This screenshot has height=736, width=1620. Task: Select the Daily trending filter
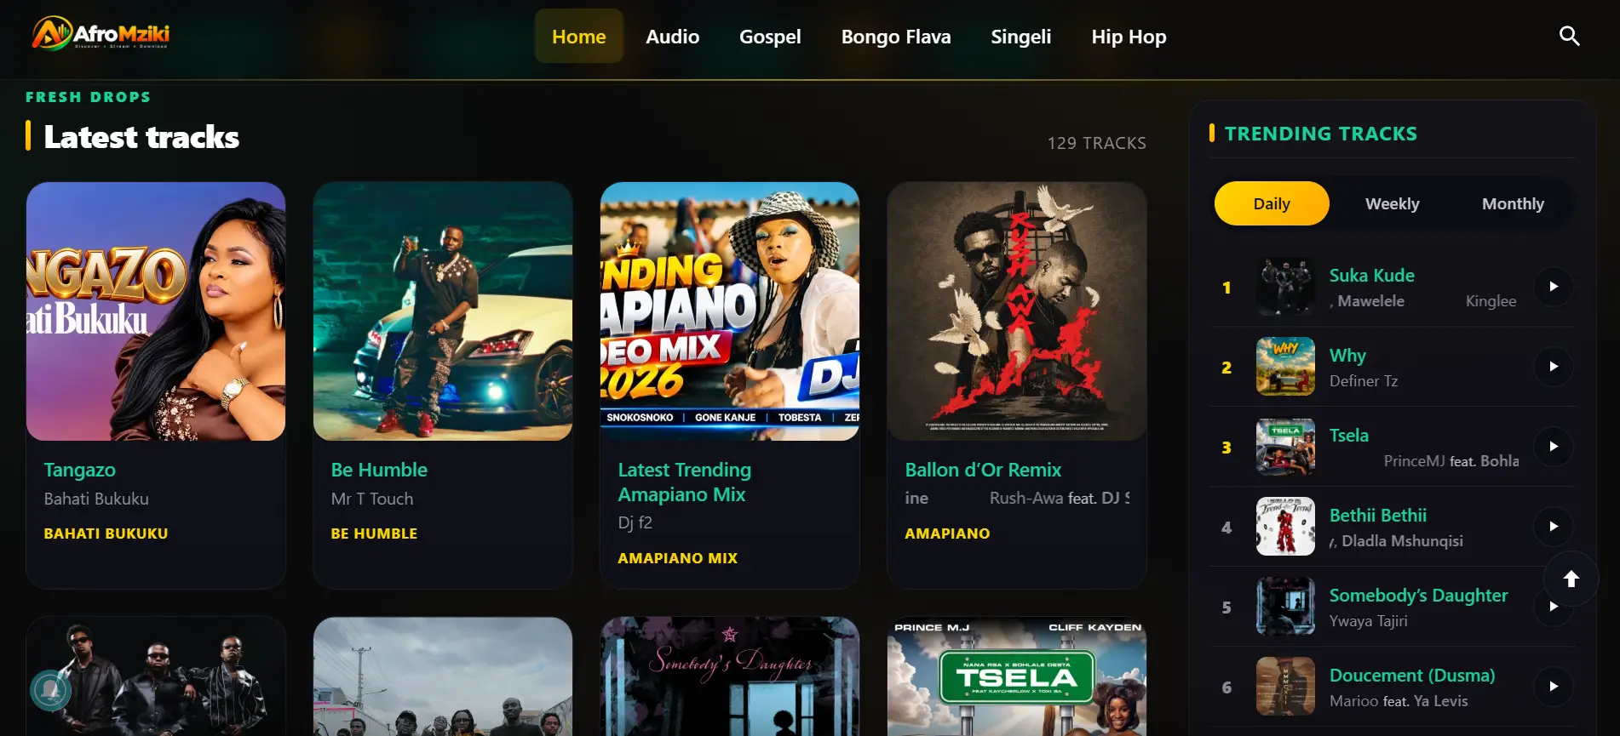click(x=1272, y=203)
